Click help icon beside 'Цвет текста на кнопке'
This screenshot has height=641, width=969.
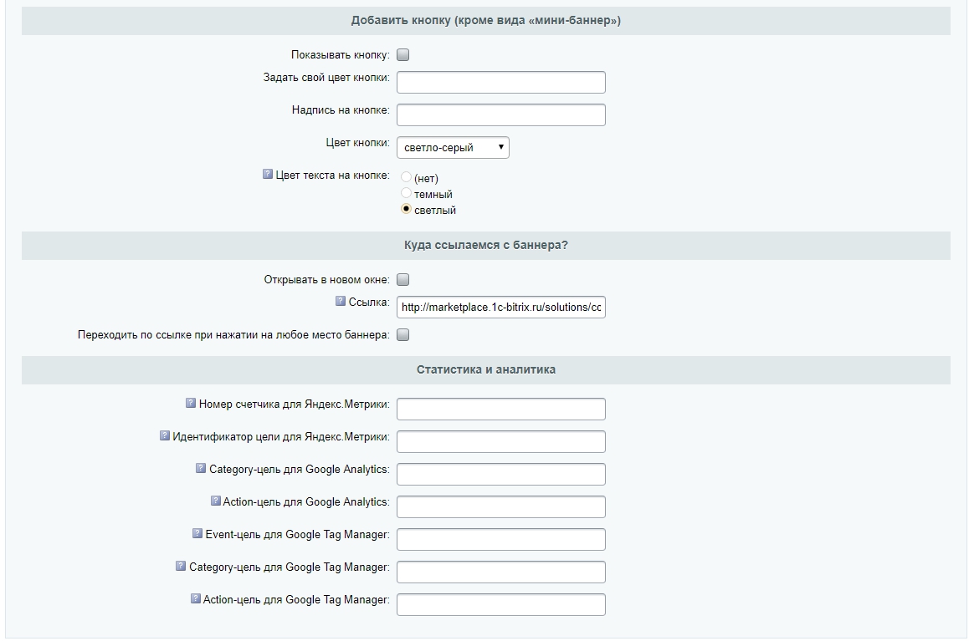coord(268,175)
